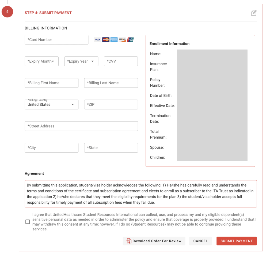
Task: Click the Policy Number label
Action: (x=157, y=82)
